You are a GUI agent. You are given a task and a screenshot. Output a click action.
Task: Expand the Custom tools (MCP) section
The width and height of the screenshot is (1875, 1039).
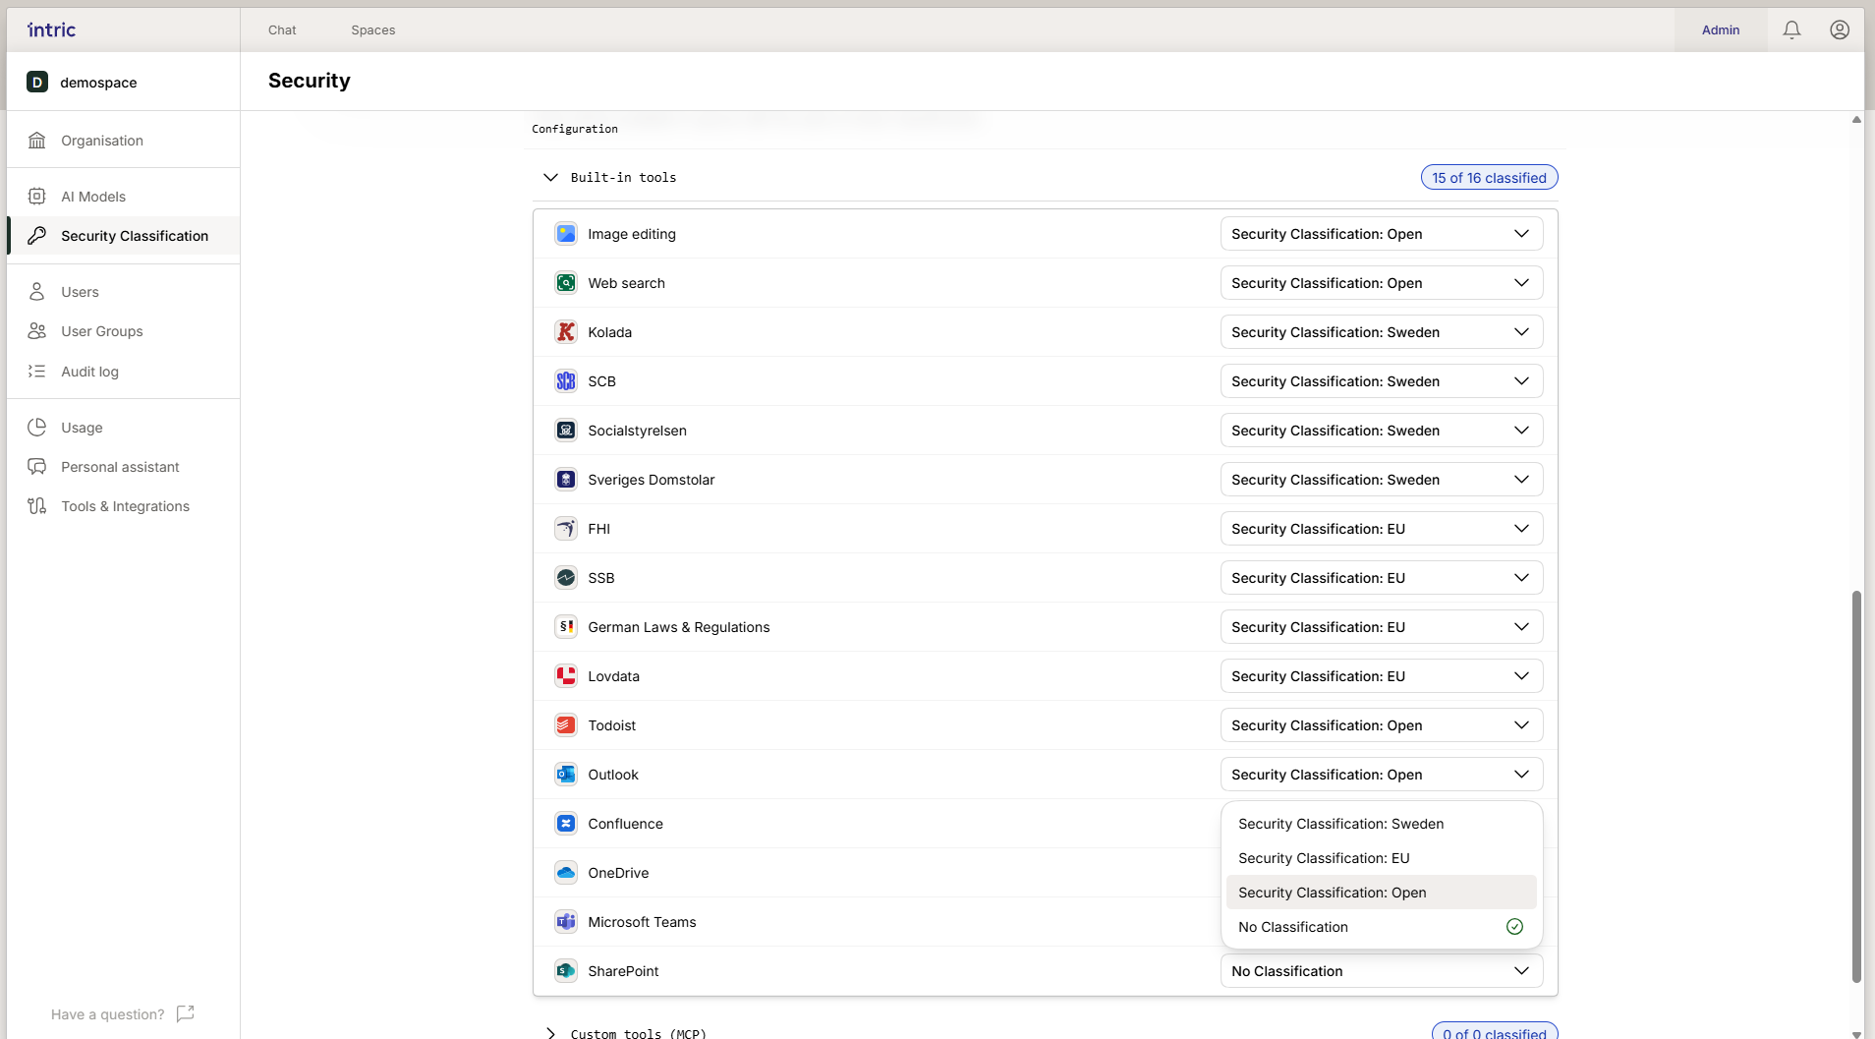tap(550, 1033)
